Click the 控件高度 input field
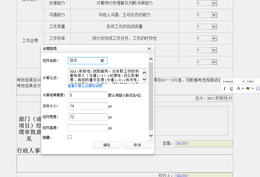Viewport: 260px width, 177px height. tap(88, 128)
